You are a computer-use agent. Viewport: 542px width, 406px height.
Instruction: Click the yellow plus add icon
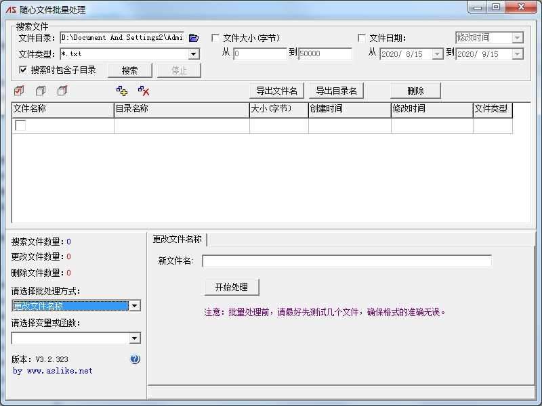point(123,90)
